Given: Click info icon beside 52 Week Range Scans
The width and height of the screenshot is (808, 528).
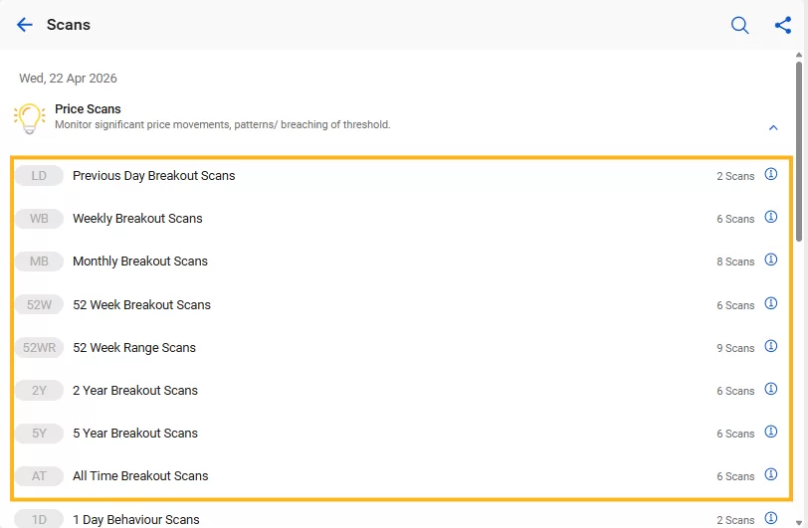Looking at the screenshot, I should click(770, 347).
